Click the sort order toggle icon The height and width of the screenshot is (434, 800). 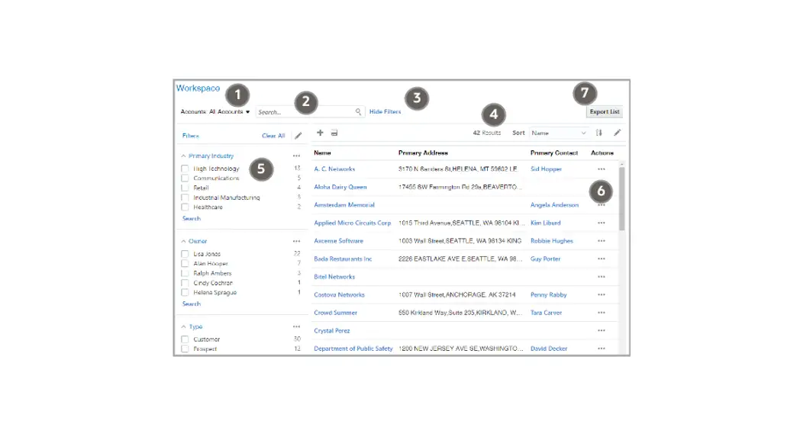click(x=599, y=133)
